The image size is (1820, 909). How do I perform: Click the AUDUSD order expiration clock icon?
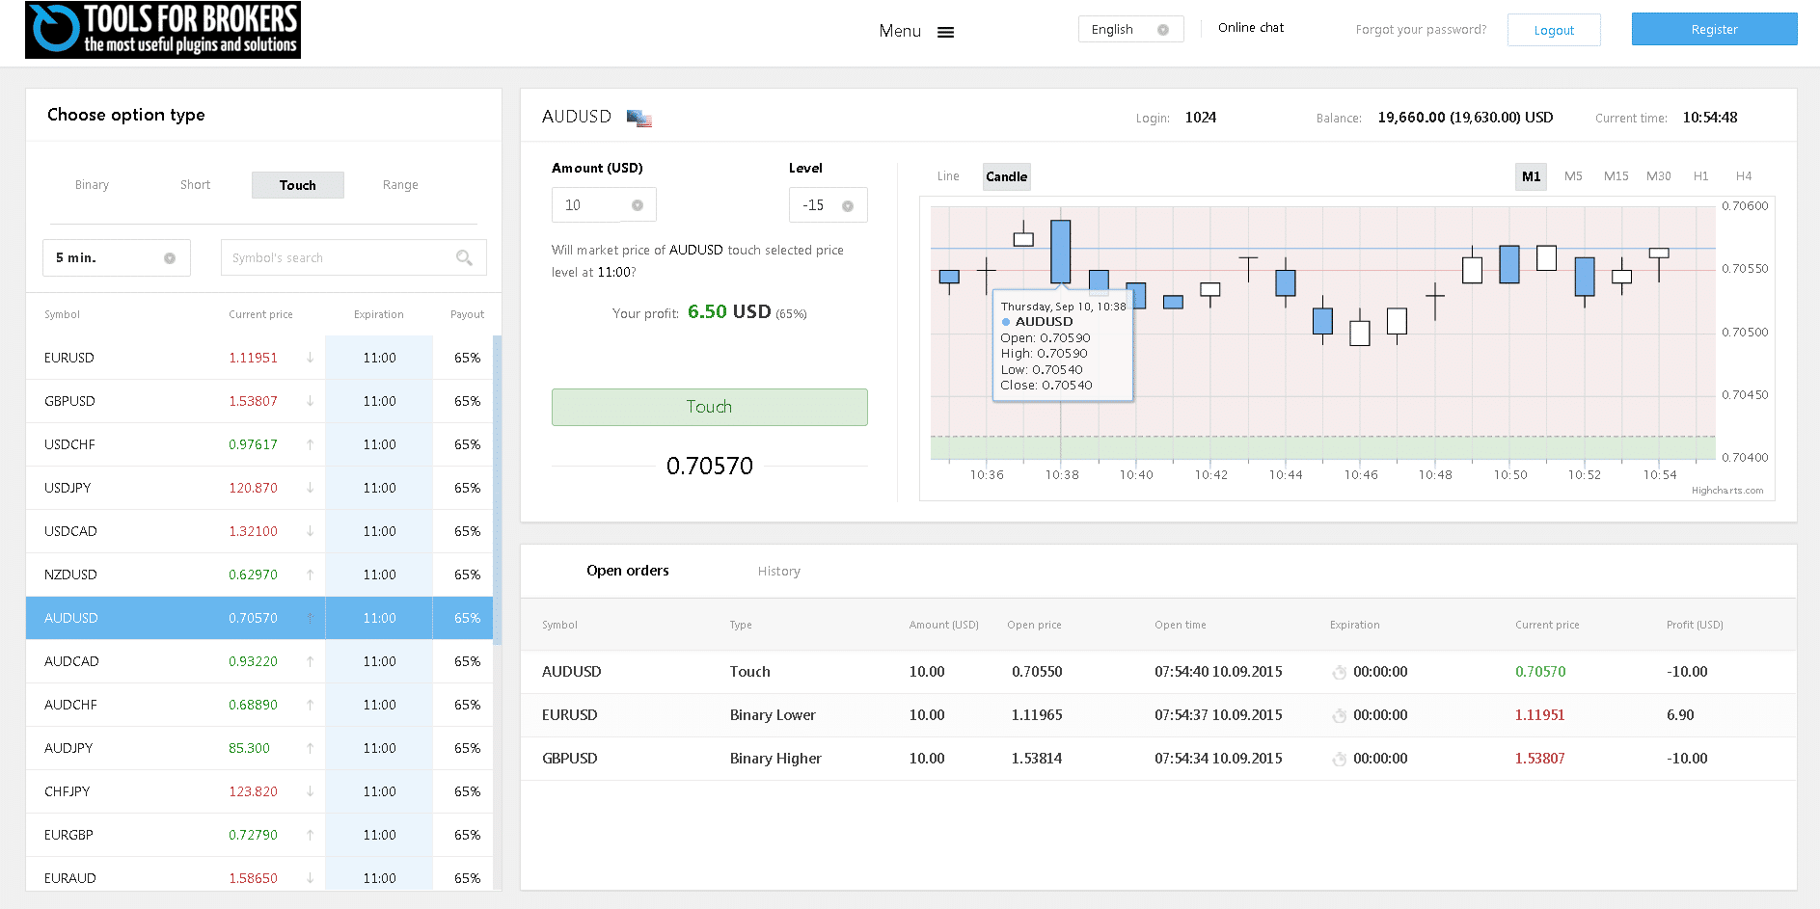(1339, 673)
